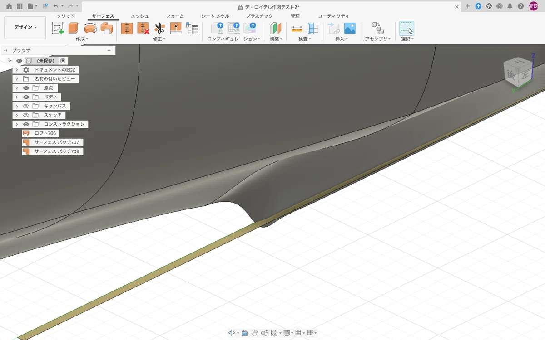Image resolution: width=545 pixels, height=340 pixels.
Task: Go to the Home icon
Action: [x=9, y=6]
